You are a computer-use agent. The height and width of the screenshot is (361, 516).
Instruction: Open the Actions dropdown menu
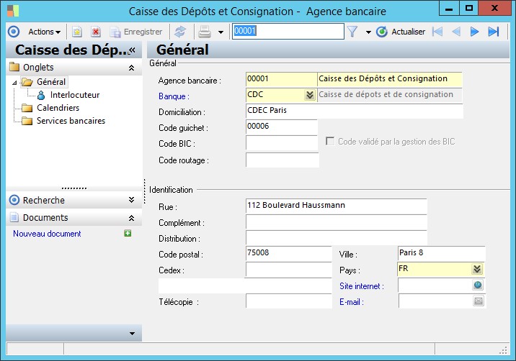(x=45, y=32)
